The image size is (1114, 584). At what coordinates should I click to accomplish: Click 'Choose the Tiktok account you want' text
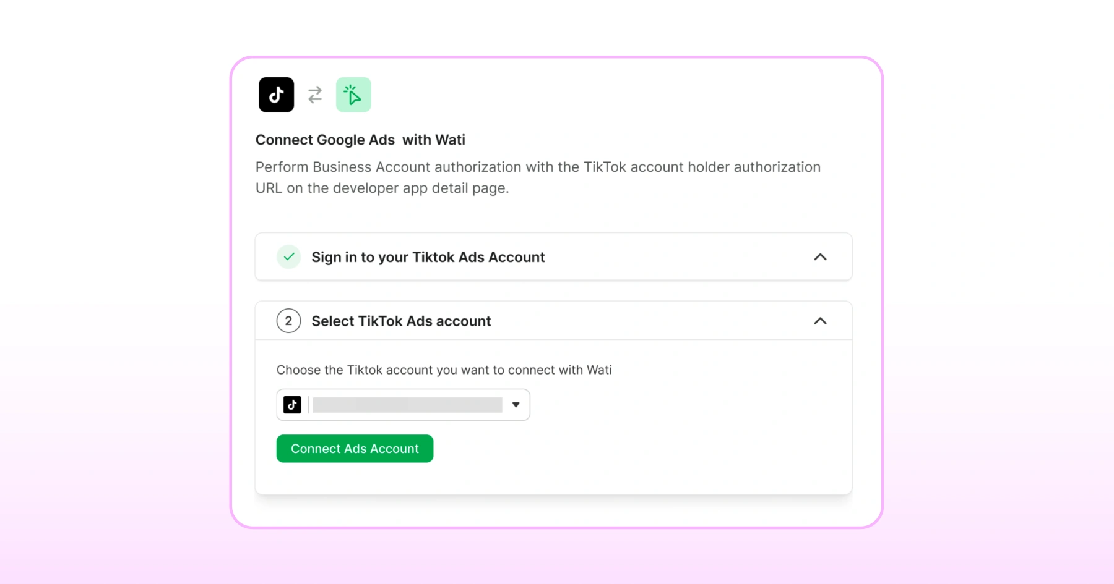tap(444, 370)
